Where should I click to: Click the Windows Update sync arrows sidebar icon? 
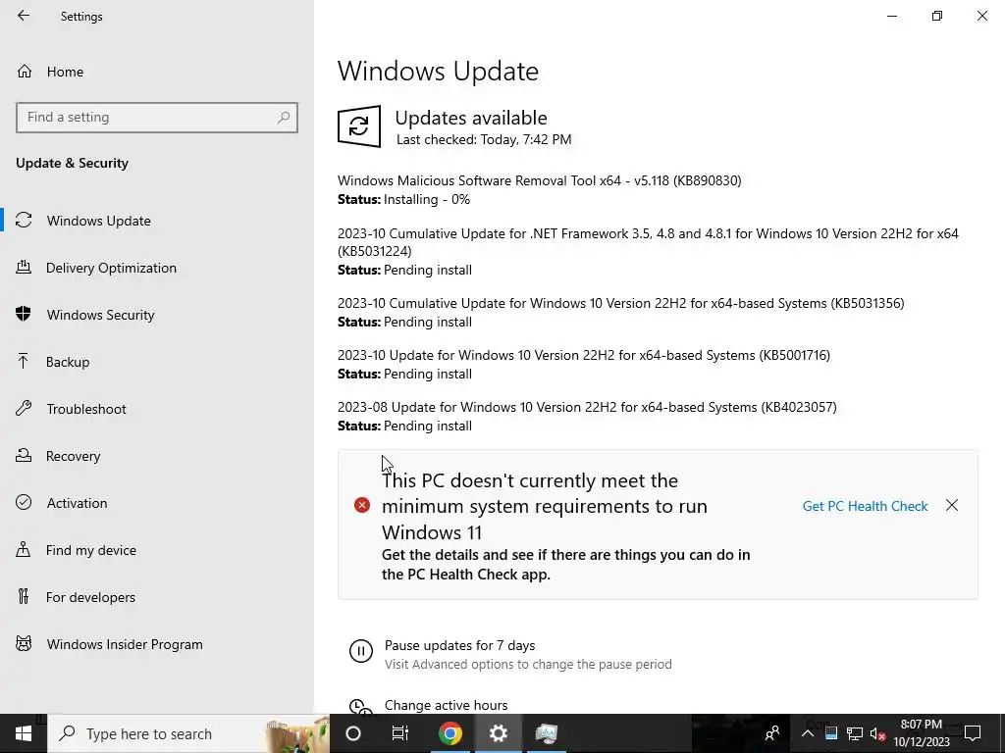[24, 221]
